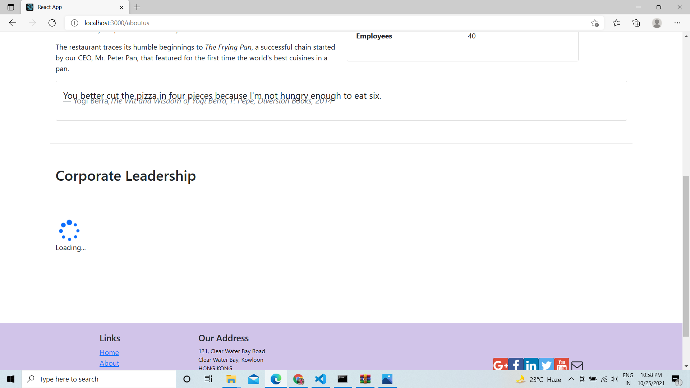Open the LinkedIn social icon
The width and height of the screenshot is (690, 388).
531,364
